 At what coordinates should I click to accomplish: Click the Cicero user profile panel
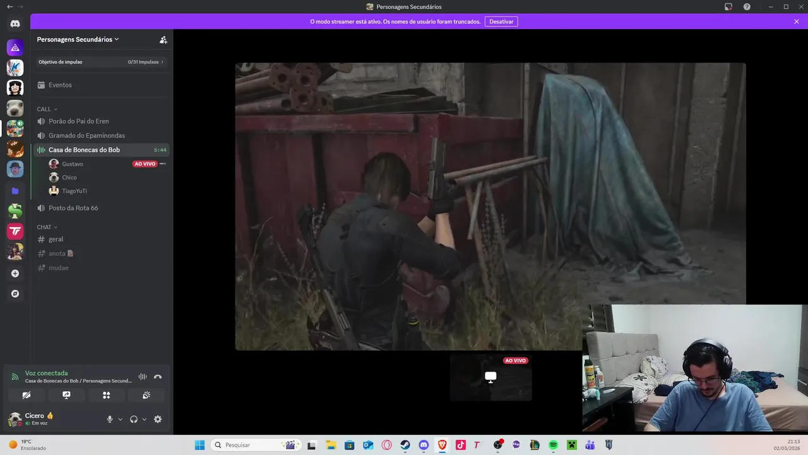pos(54,419)
